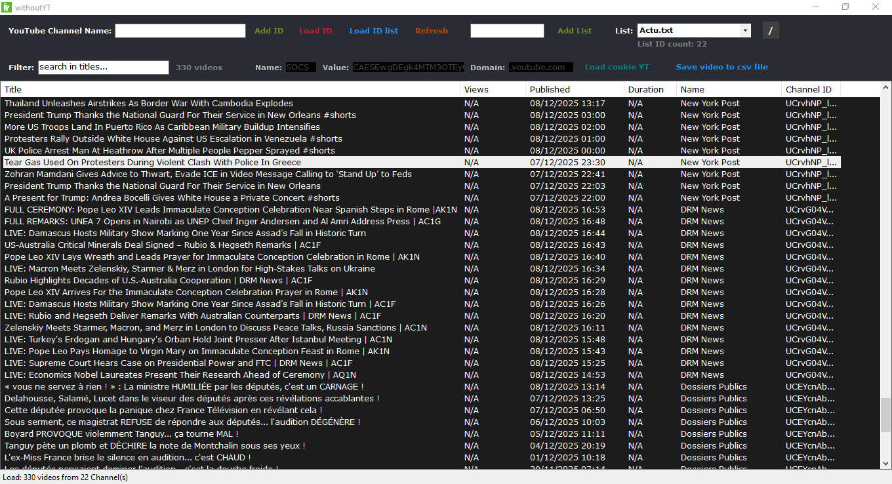Click the Add List link
The image size is (892, 484).
[575, 31]
